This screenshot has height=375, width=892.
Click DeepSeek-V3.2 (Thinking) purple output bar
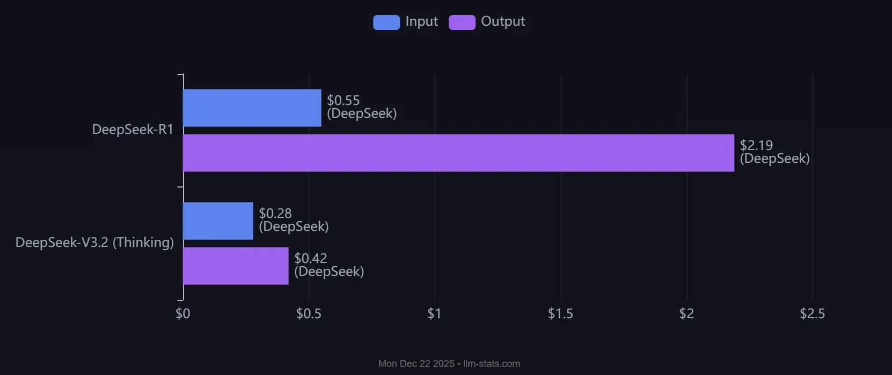tap(236, 266)
